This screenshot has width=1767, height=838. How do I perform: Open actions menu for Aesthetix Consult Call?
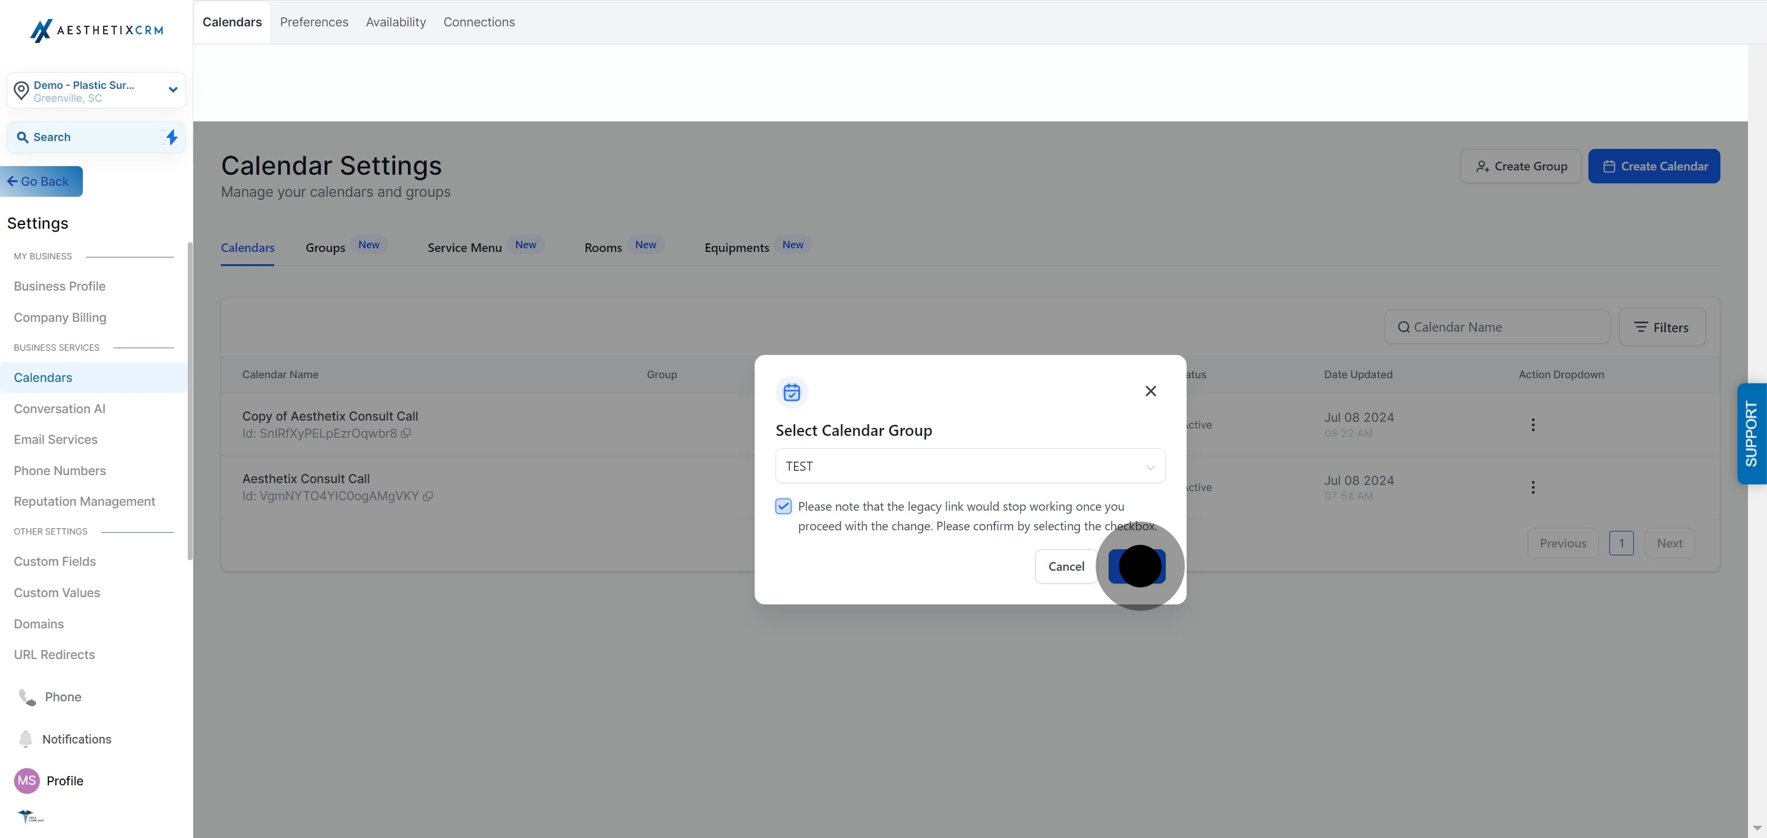(x=1533, y=487)
